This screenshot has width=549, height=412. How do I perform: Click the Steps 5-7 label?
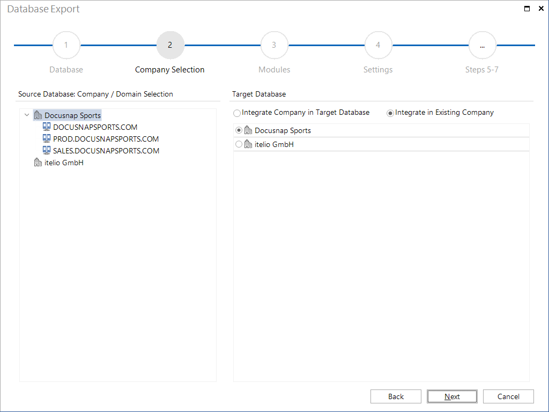pos(482,70)
